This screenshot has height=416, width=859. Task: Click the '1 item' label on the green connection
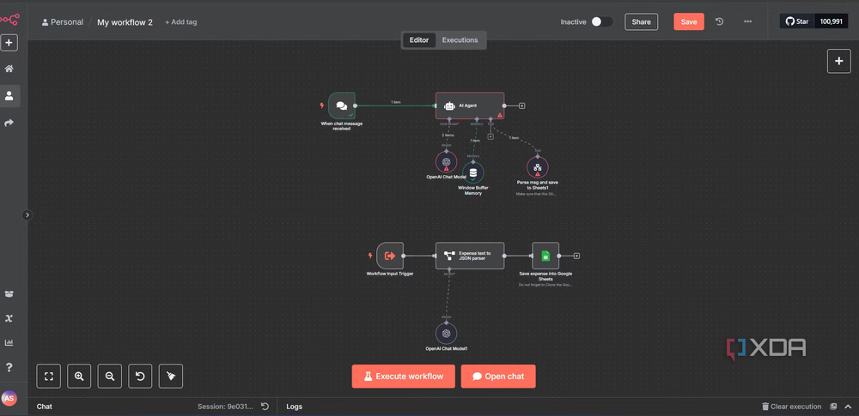[395, 102]
